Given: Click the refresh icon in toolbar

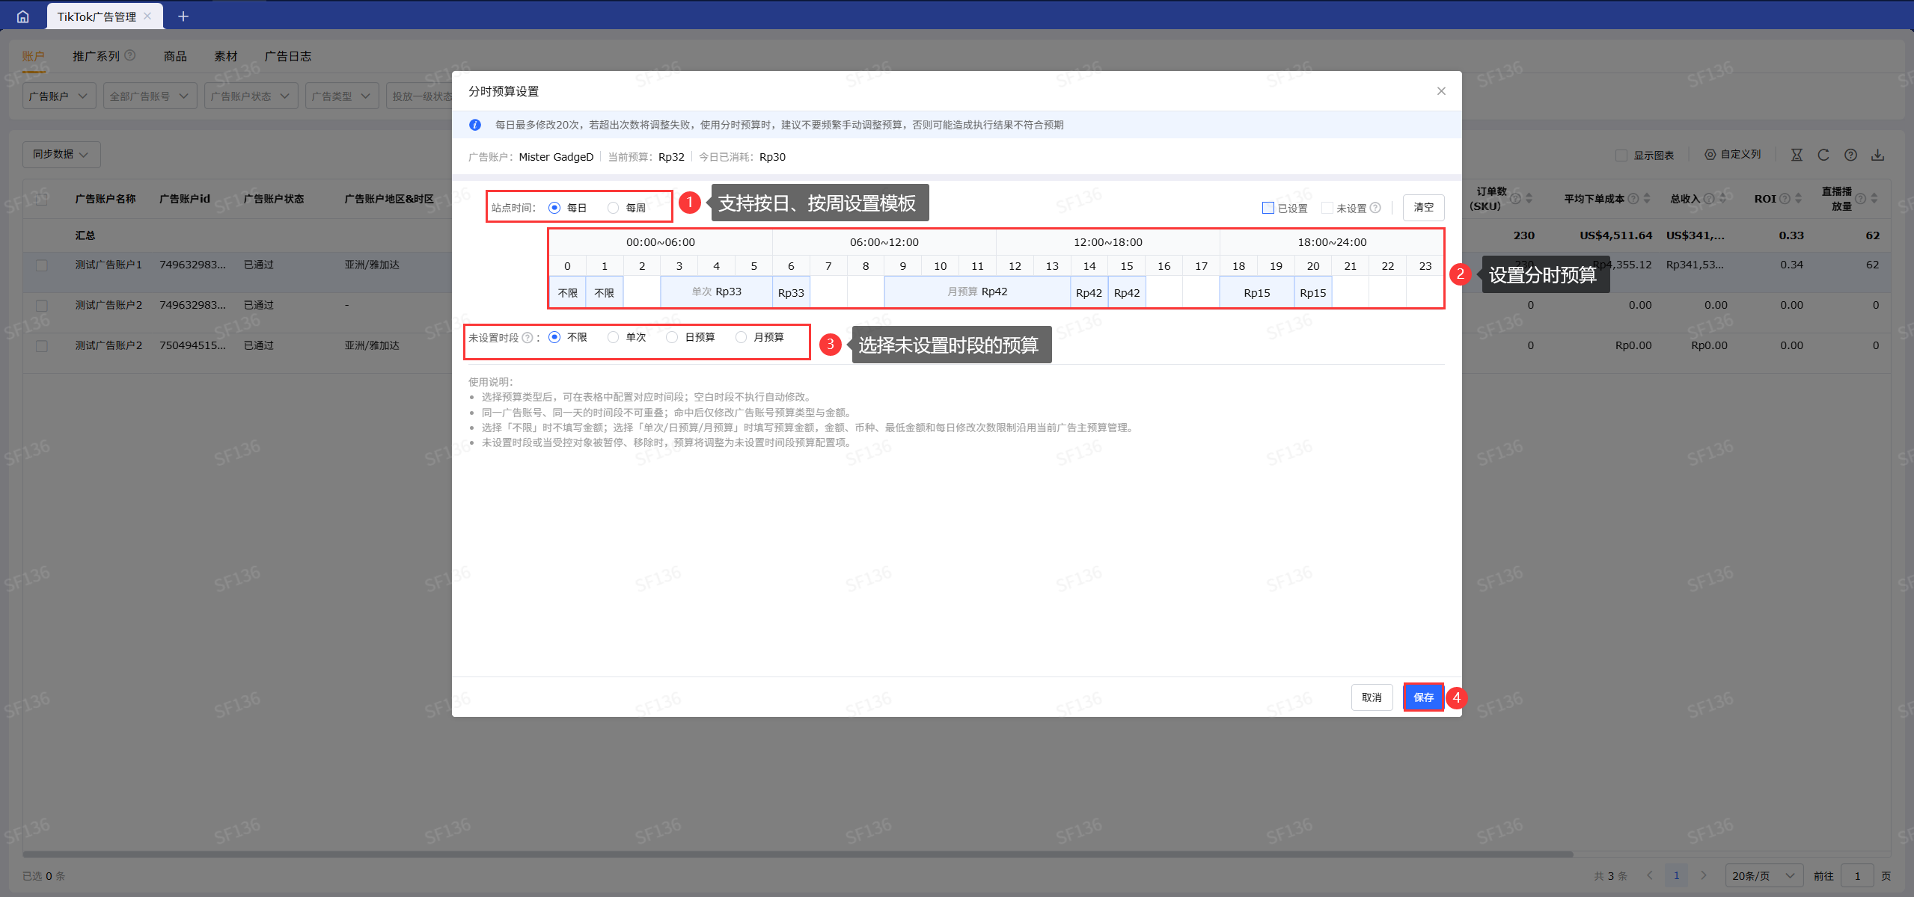Looking at the screenshot, I should pyautogui.click(x=1823, y=155).
